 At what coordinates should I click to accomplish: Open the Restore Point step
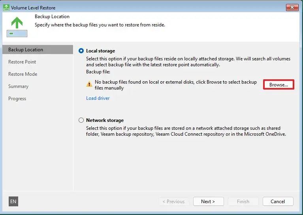pyautogui.click(x=22, y=62)
